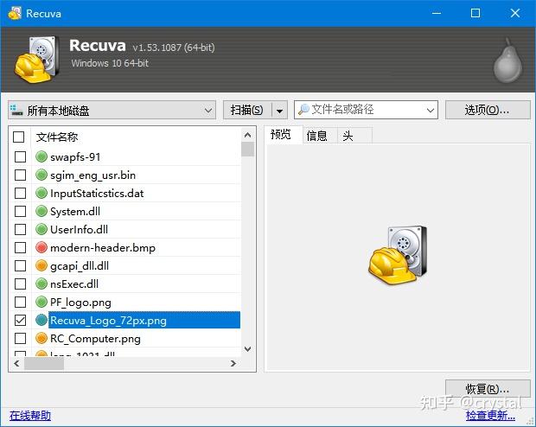Click the Piriform pear logo

(x=508, y=61)
